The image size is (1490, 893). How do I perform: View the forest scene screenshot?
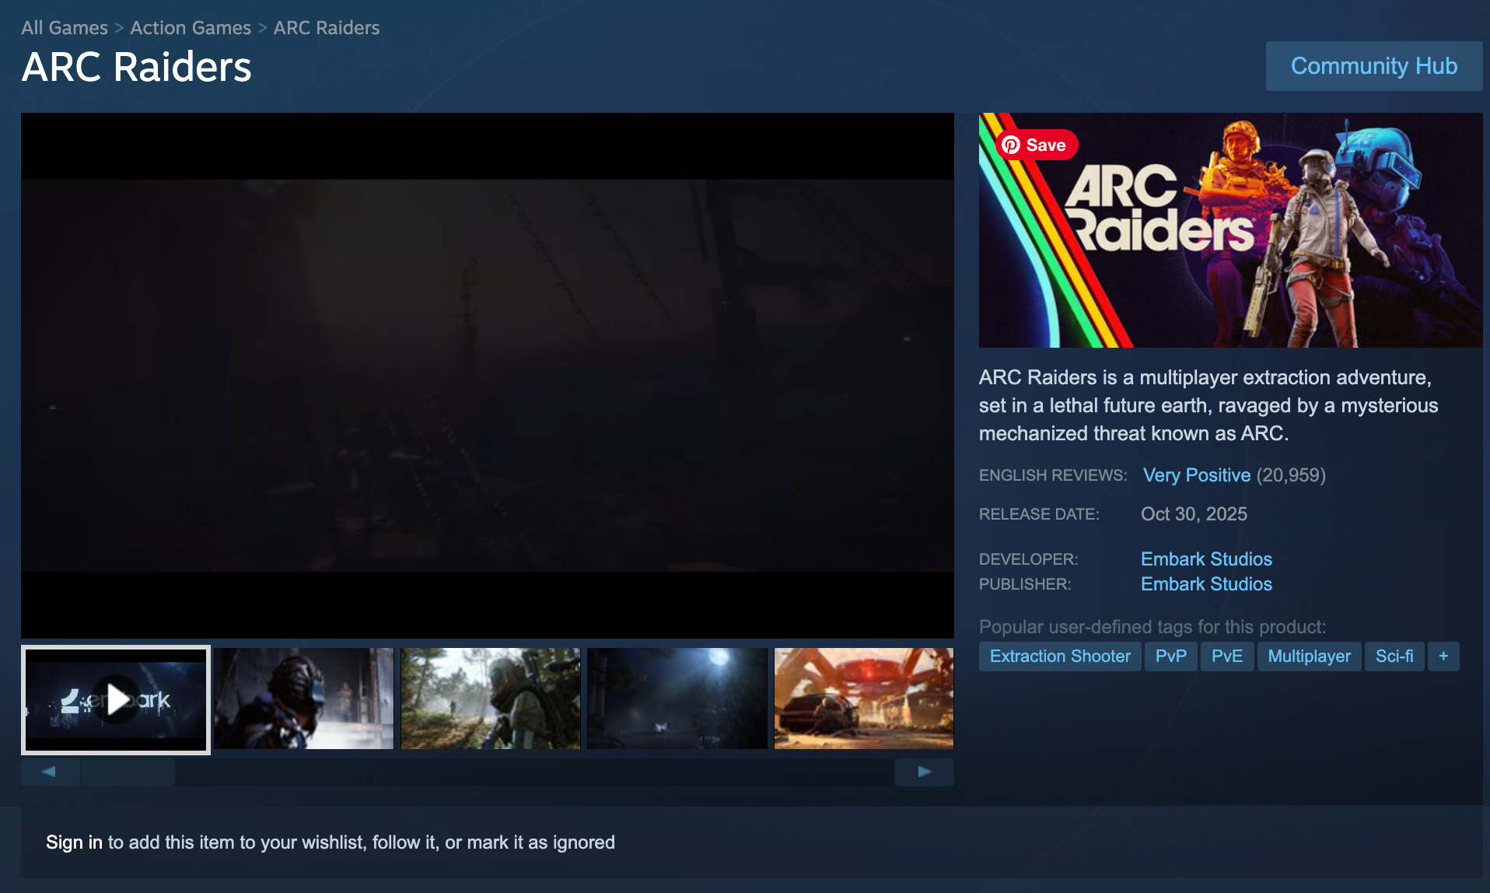[x=490, y=699]
